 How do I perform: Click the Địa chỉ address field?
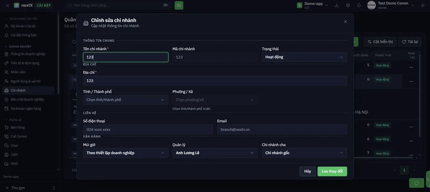tap(215, 81)
